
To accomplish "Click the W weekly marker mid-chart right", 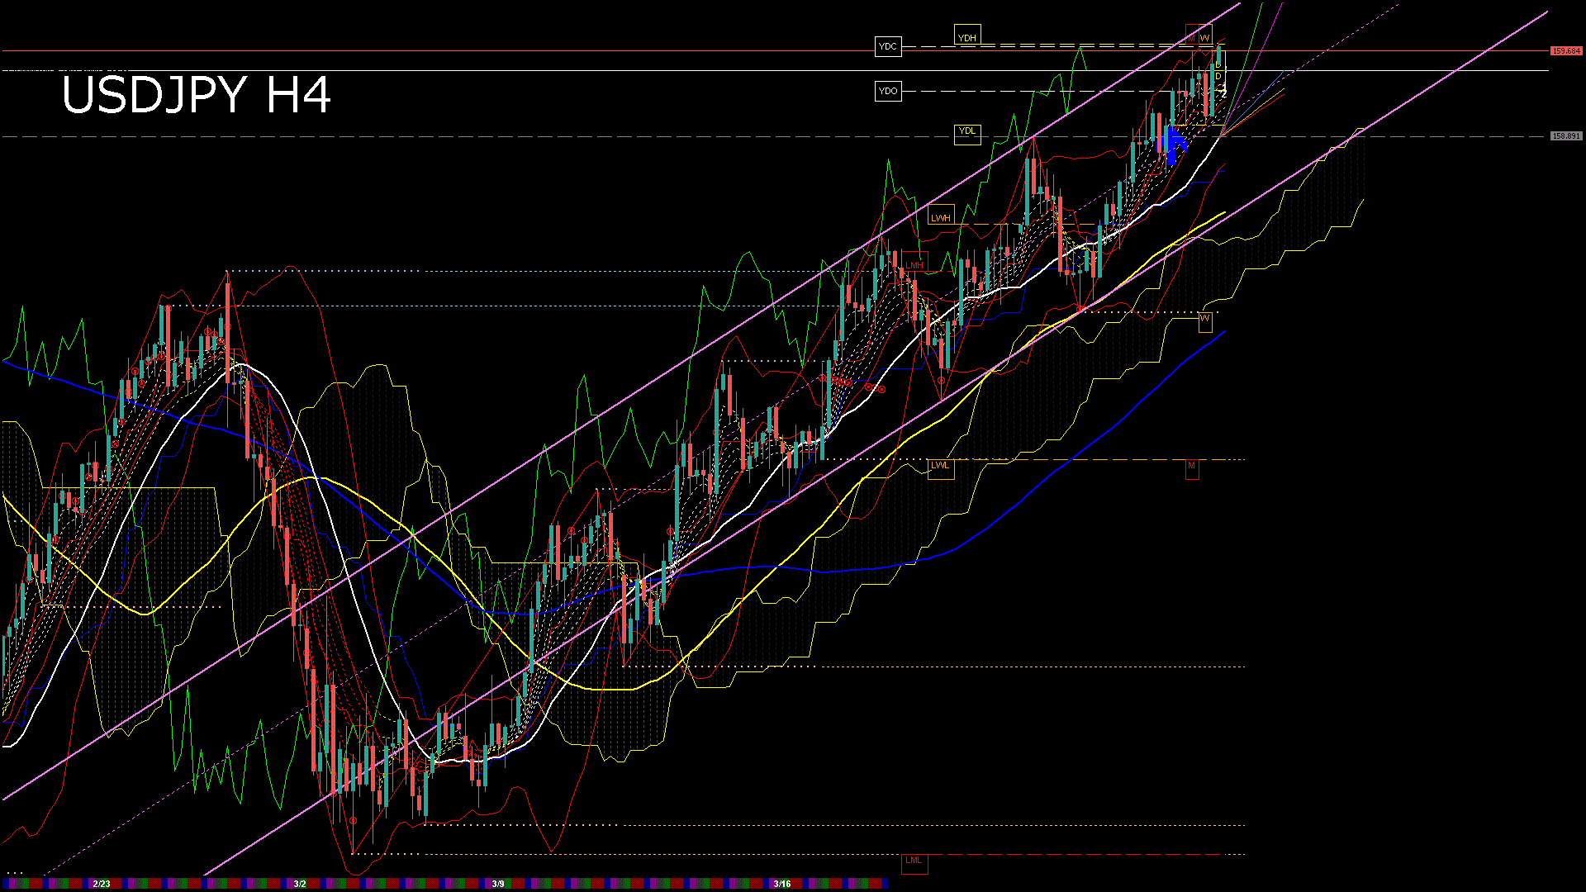I will [1205, 322].
